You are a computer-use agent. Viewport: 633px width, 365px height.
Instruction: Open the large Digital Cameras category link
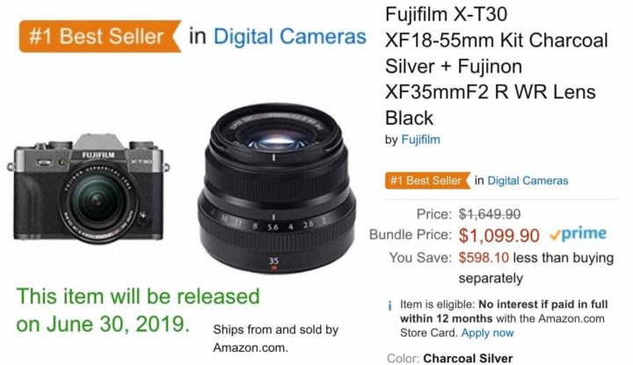289,36
